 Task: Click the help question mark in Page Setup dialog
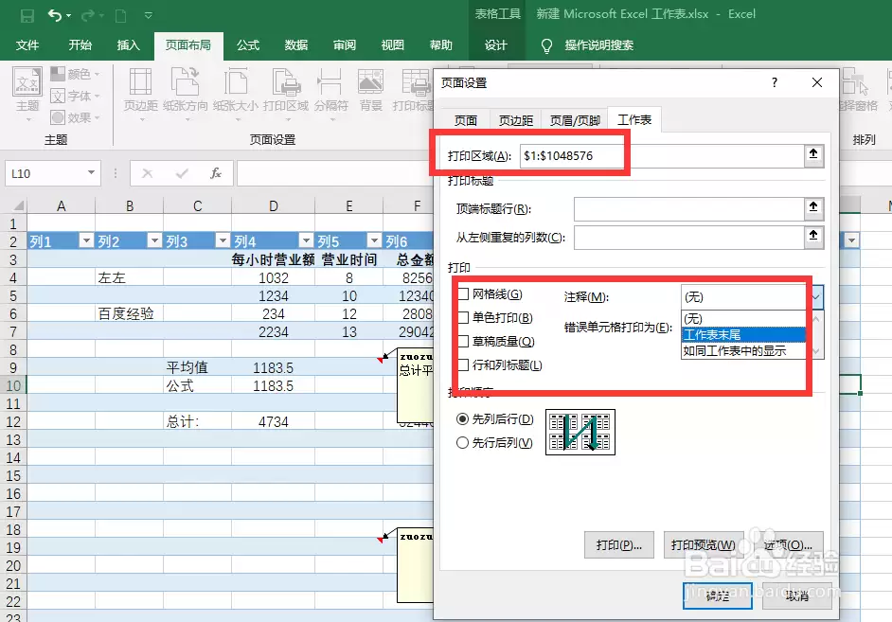click(775, 82)
